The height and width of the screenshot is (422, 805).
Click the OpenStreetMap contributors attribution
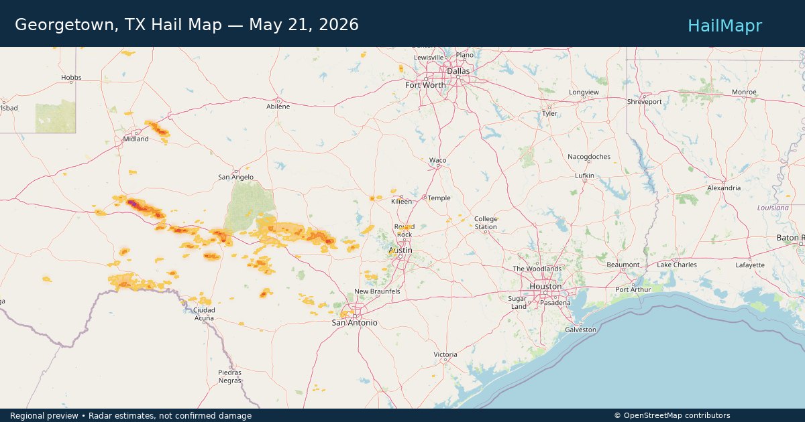coord(672,415)
